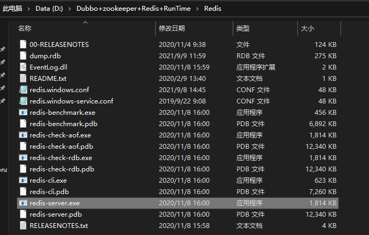The height and width of the screenshot is (235, 369).
Task: Click the EventLog.dll gear icon
Action: point(23,67)
